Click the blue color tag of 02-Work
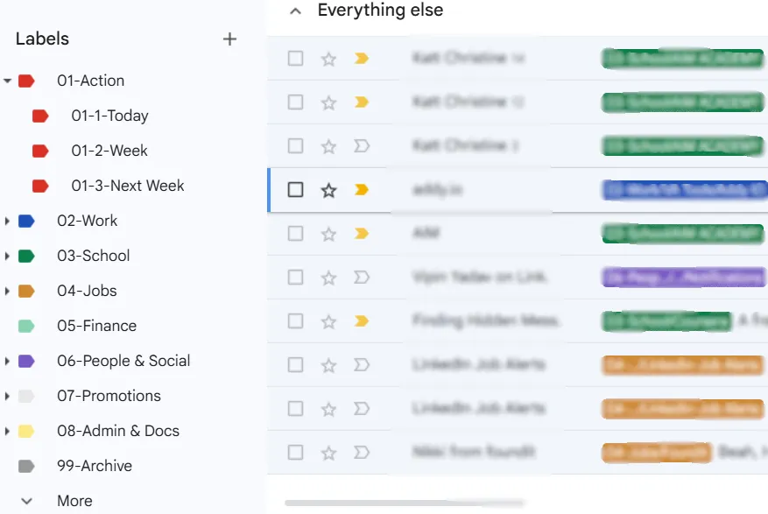The width and height of the screenshot is (768, 514). coord(26,222)
